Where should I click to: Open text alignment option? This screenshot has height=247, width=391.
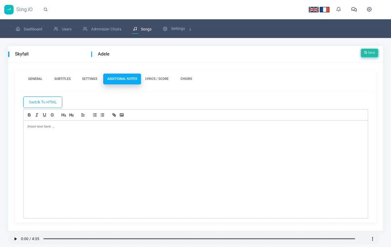[x=83, y=115]
